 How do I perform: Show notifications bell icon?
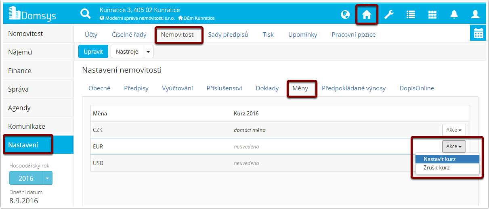[x=454, y=15]
